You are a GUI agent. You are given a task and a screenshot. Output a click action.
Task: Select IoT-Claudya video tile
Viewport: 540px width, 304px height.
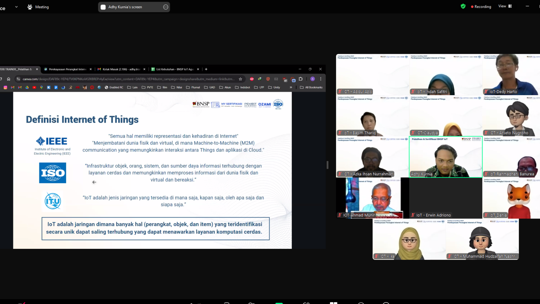[x=446, y=116]
